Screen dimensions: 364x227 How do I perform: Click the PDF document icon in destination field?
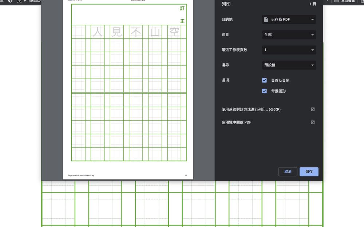[x=266, y=20]
